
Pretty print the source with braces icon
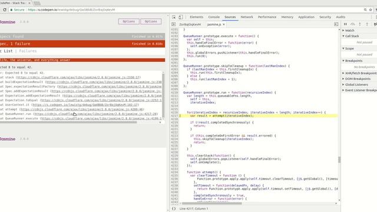174,208
